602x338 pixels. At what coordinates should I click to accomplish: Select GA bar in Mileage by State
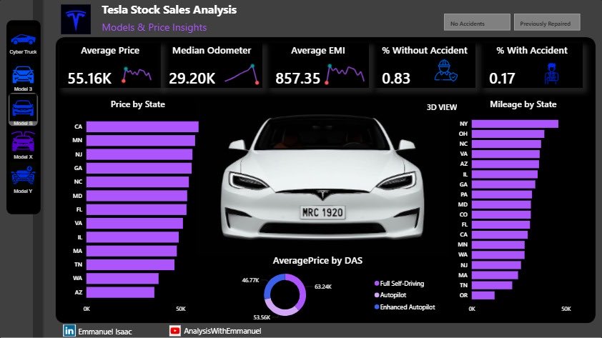click(x=503, y=184)
